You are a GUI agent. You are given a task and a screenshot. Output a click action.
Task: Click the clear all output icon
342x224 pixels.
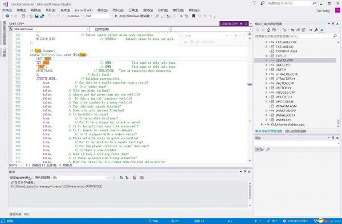(135, 177)
